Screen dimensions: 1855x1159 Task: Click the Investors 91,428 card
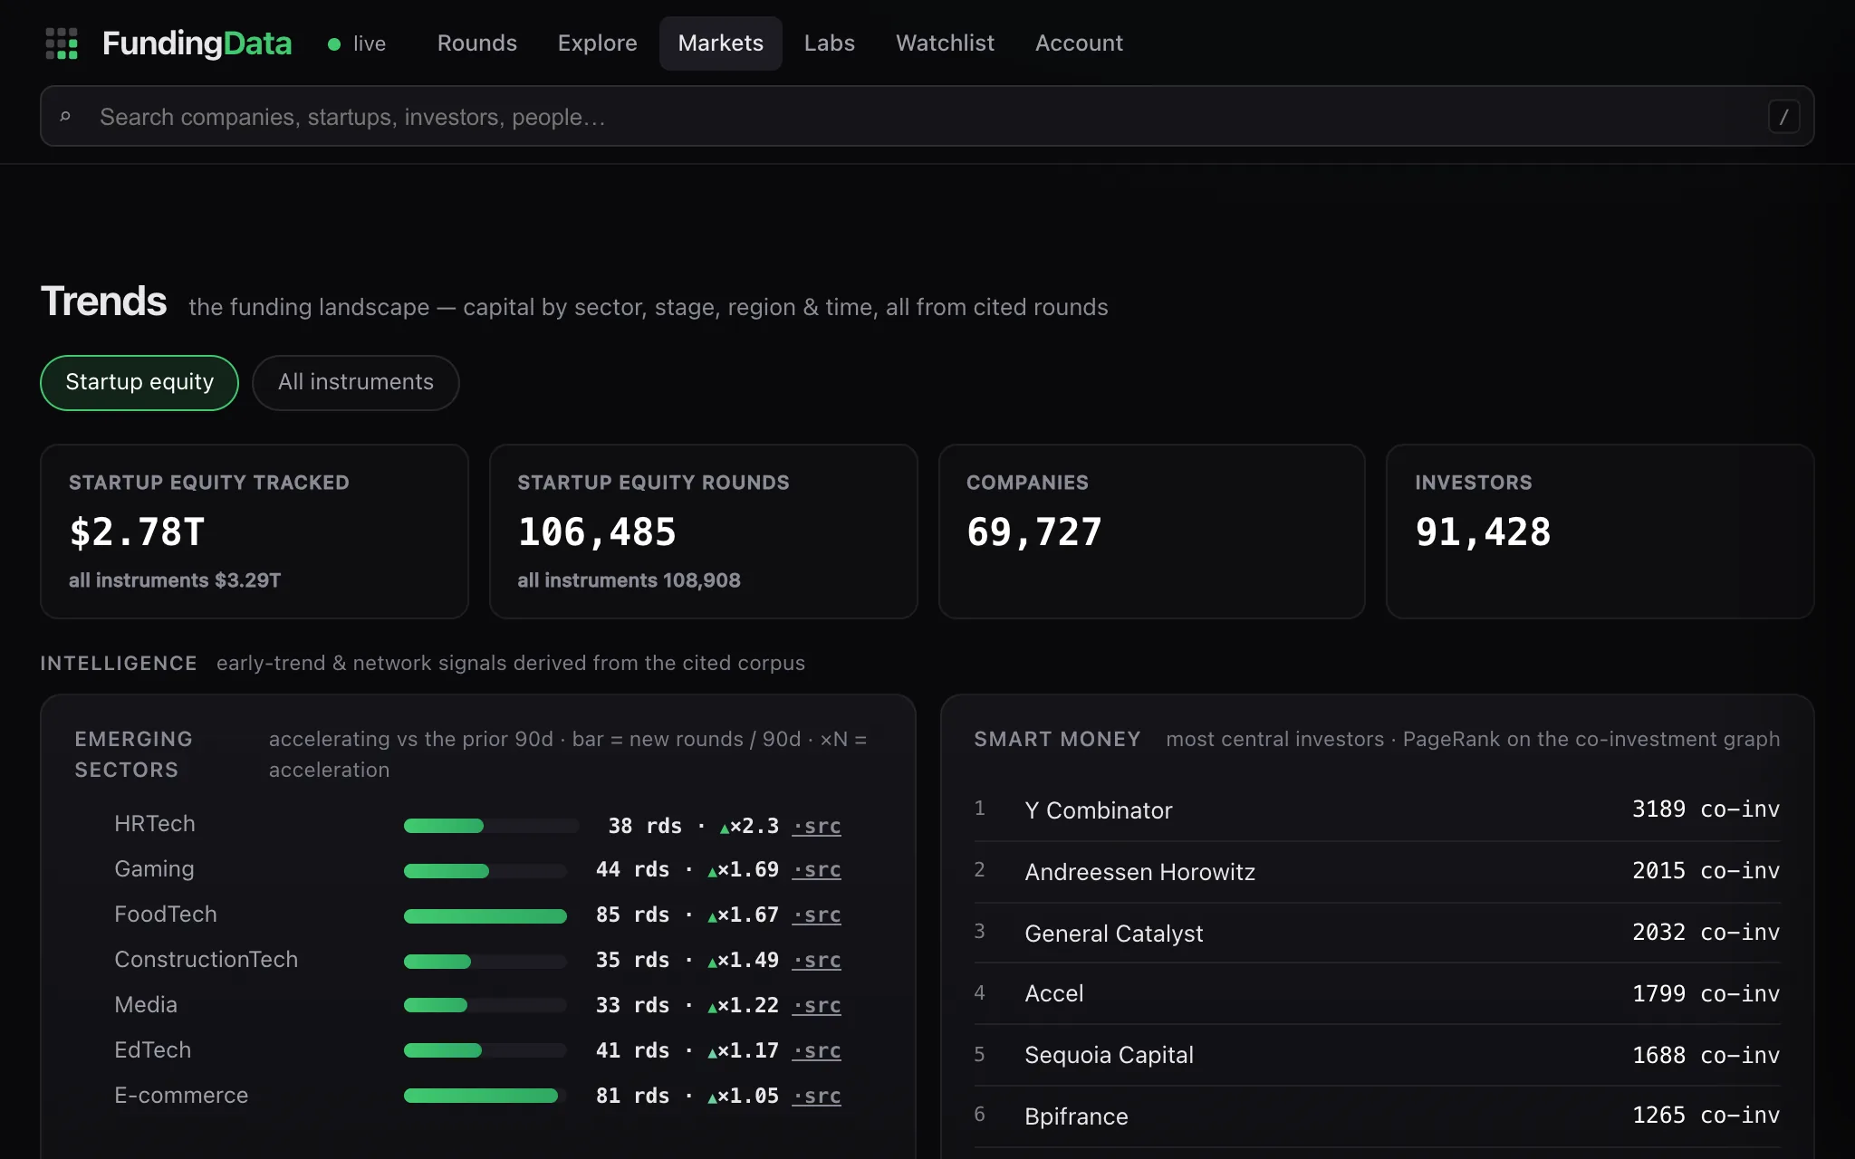[1600, 532]
